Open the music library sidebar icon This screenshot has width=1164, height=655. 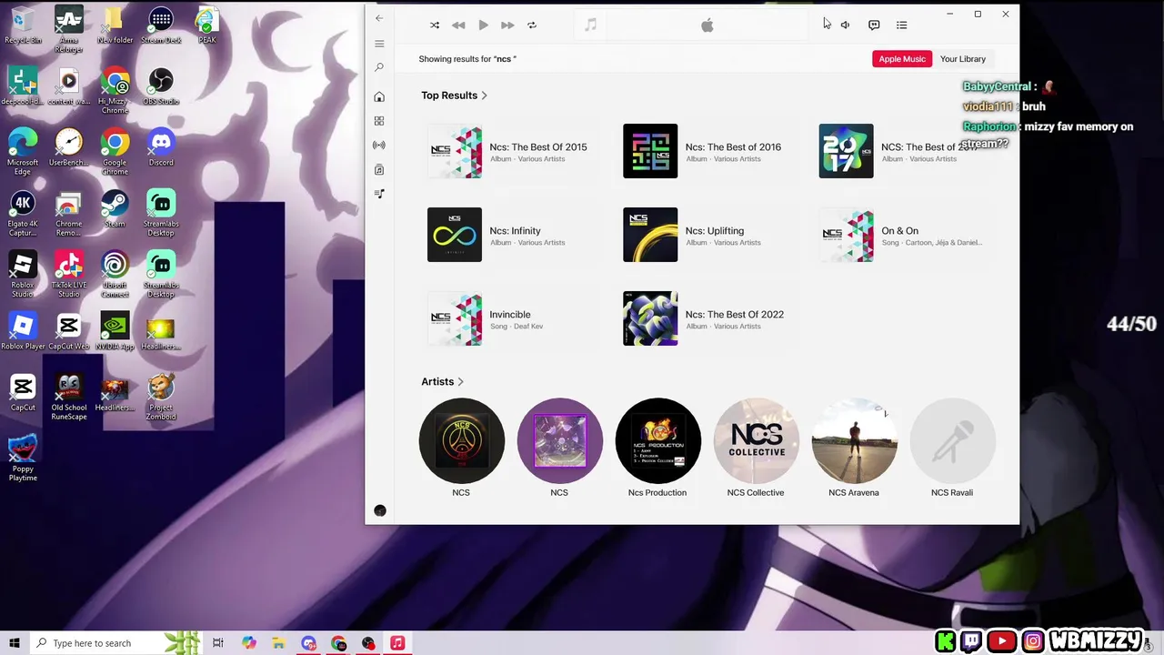click(379, 170)
